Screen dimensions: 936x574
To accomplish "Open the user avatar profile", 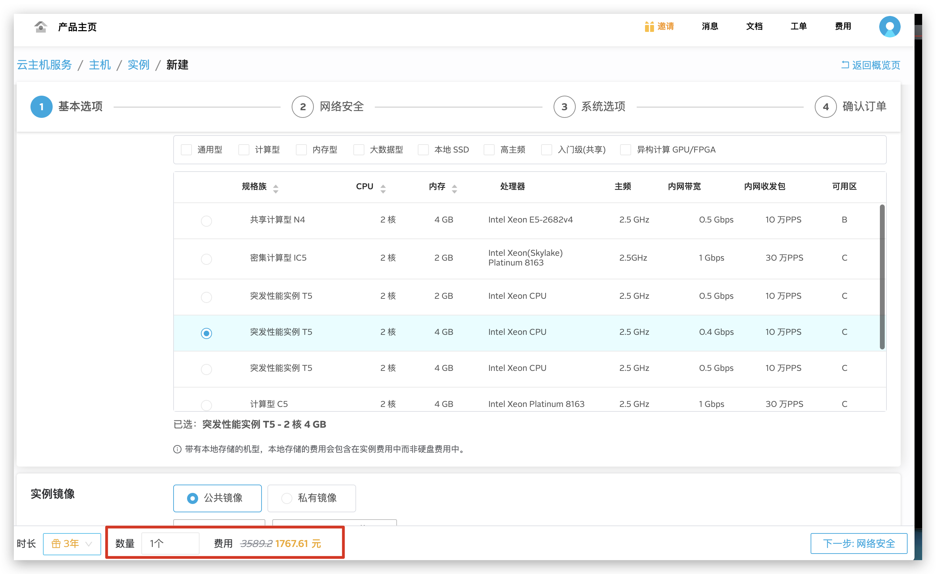I will point(889,27).
